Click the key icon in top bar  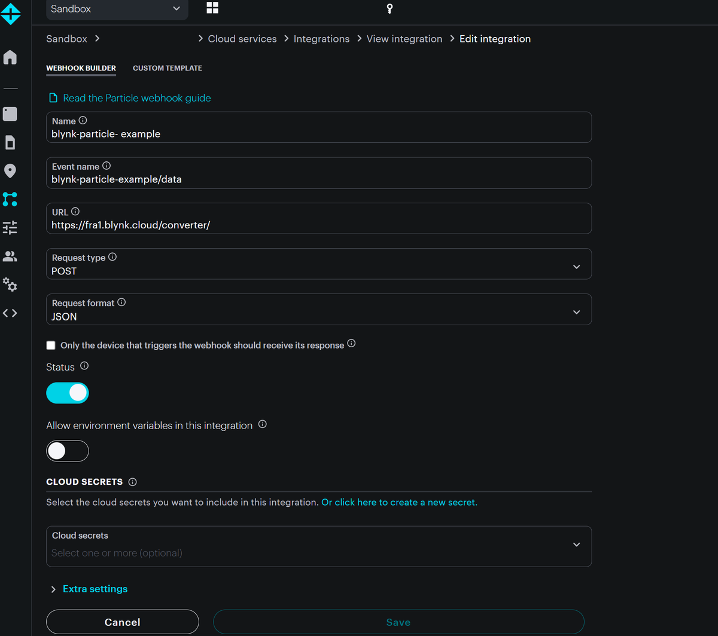(390, 8)
